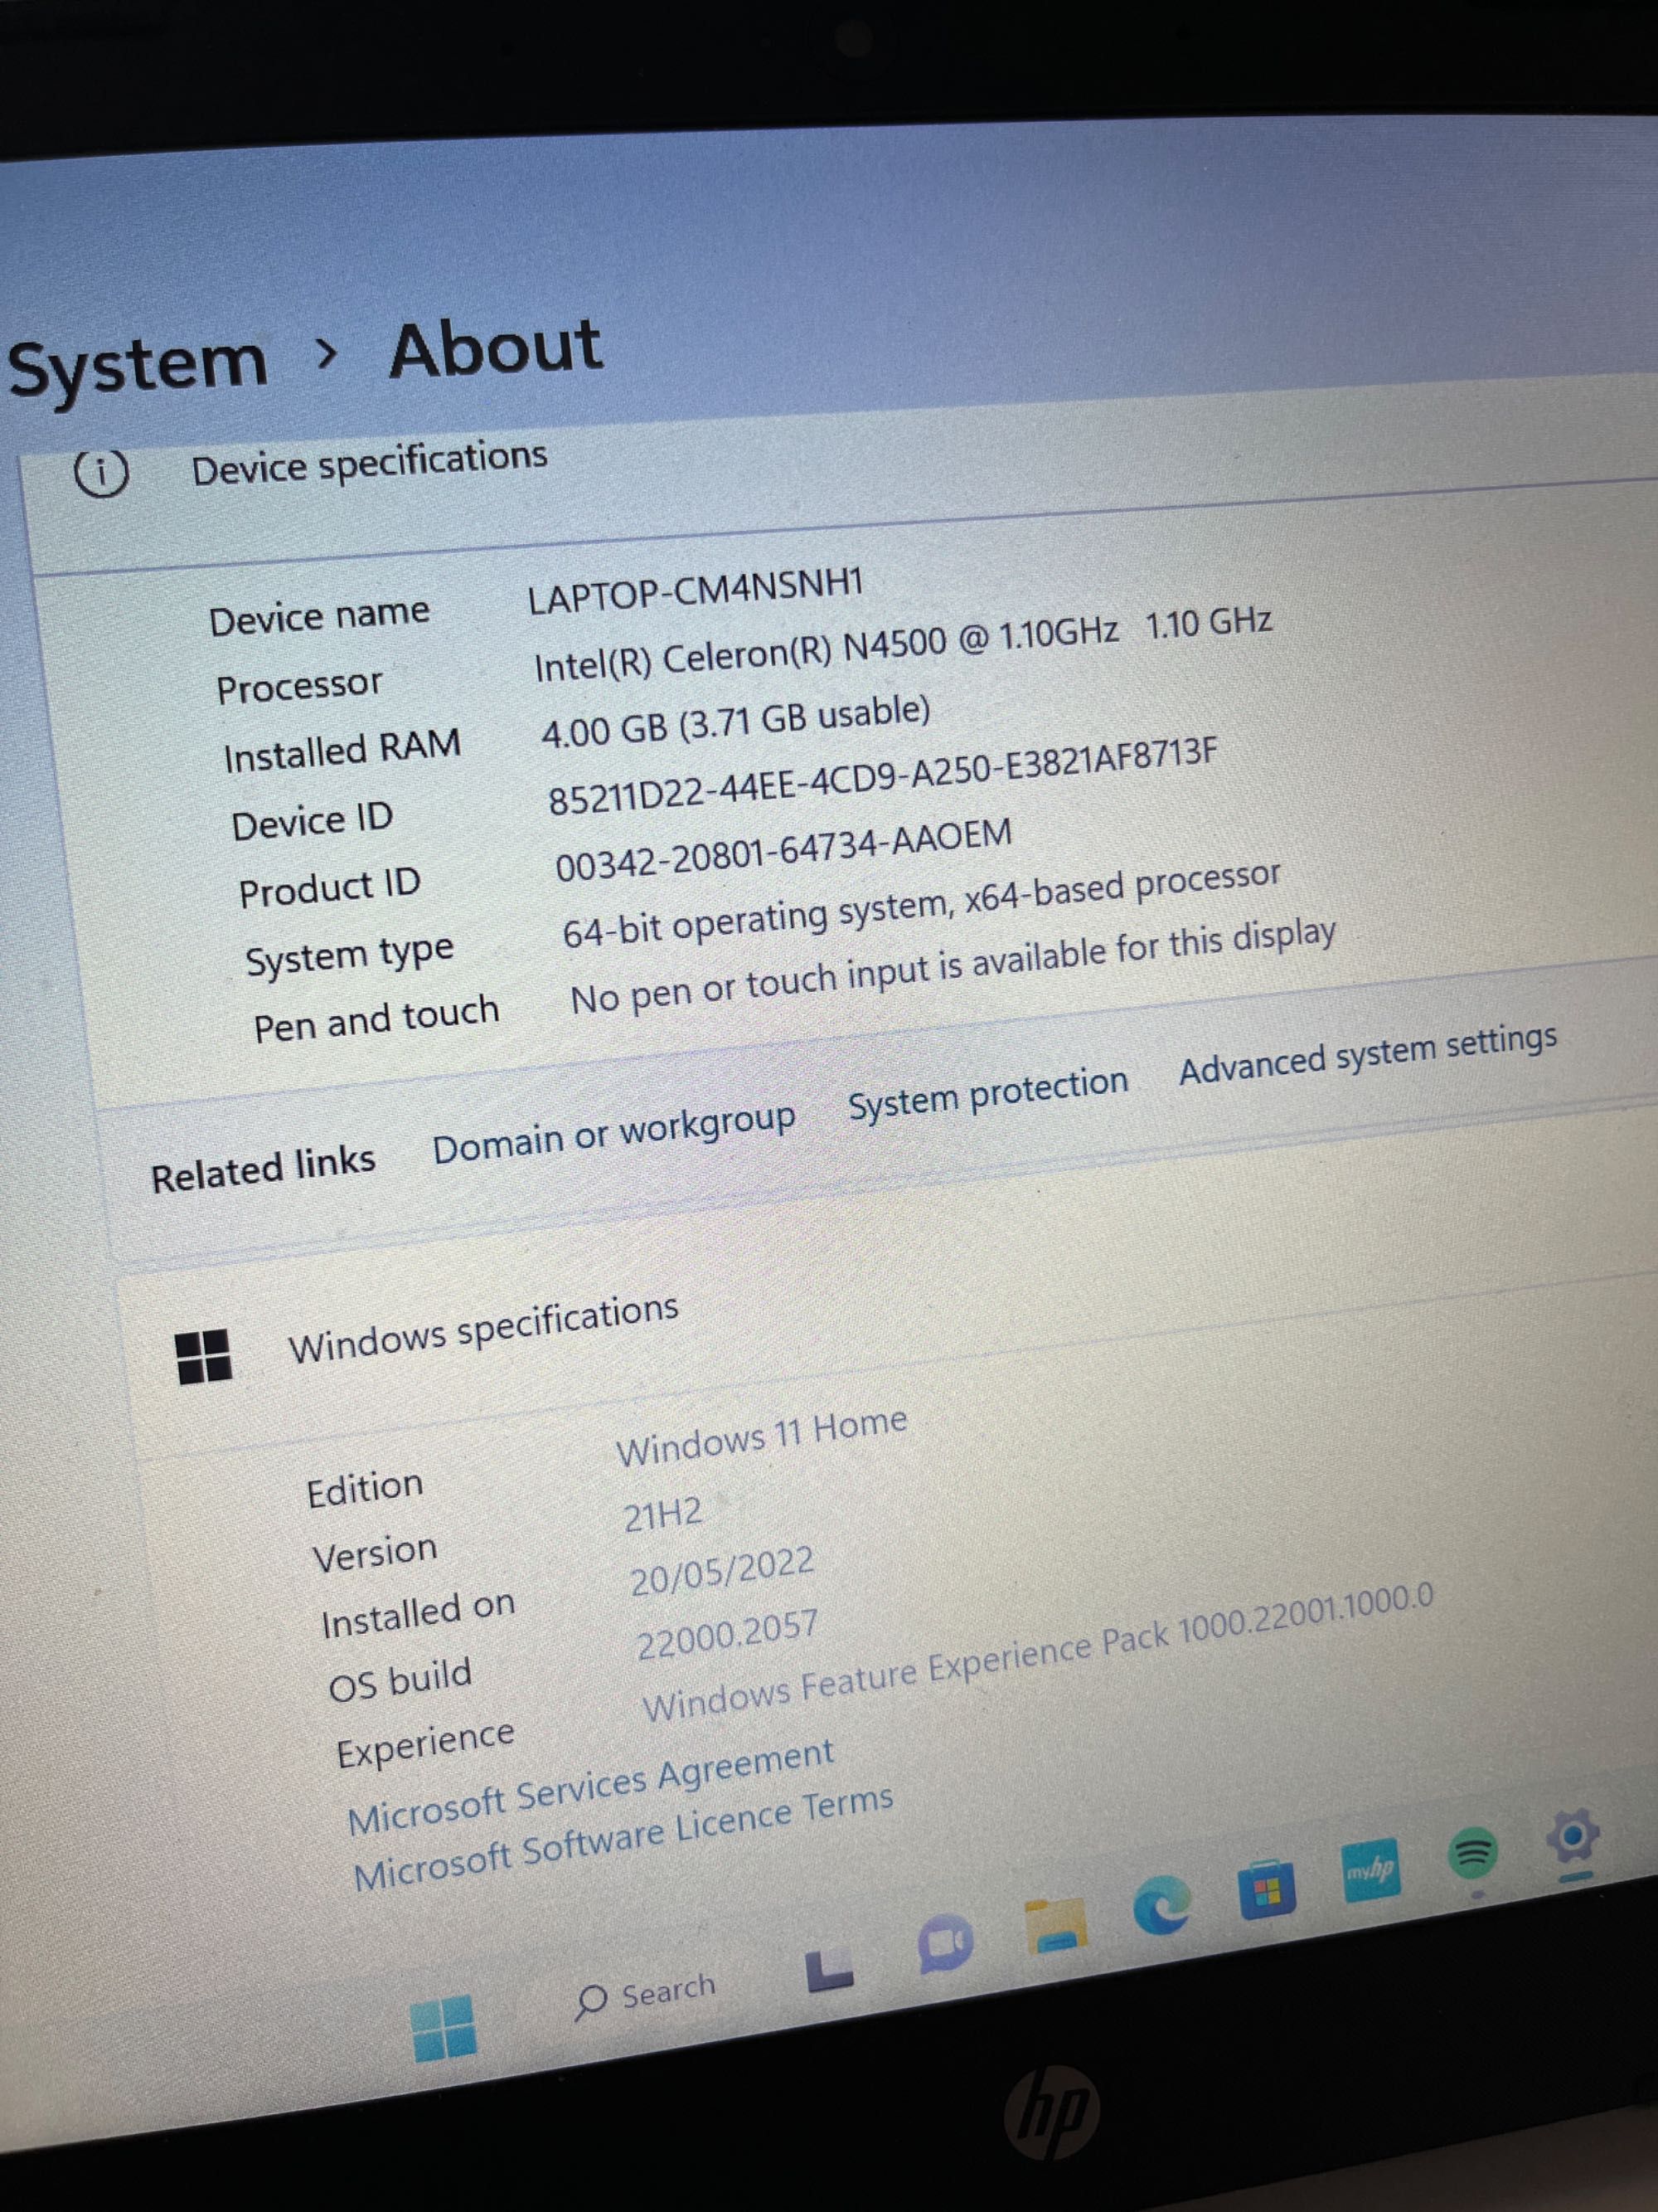The height and width of the screenshot is (2212, 1658).
Task: Select Device ID 85211D22-44EE-4CD9-A250-E3821AF8713F
Action: pyautogui.click(x=882, y=776)
